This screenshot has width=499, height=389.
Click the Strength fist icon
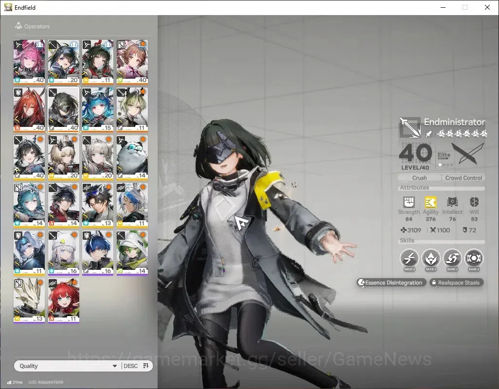point(409,202)
